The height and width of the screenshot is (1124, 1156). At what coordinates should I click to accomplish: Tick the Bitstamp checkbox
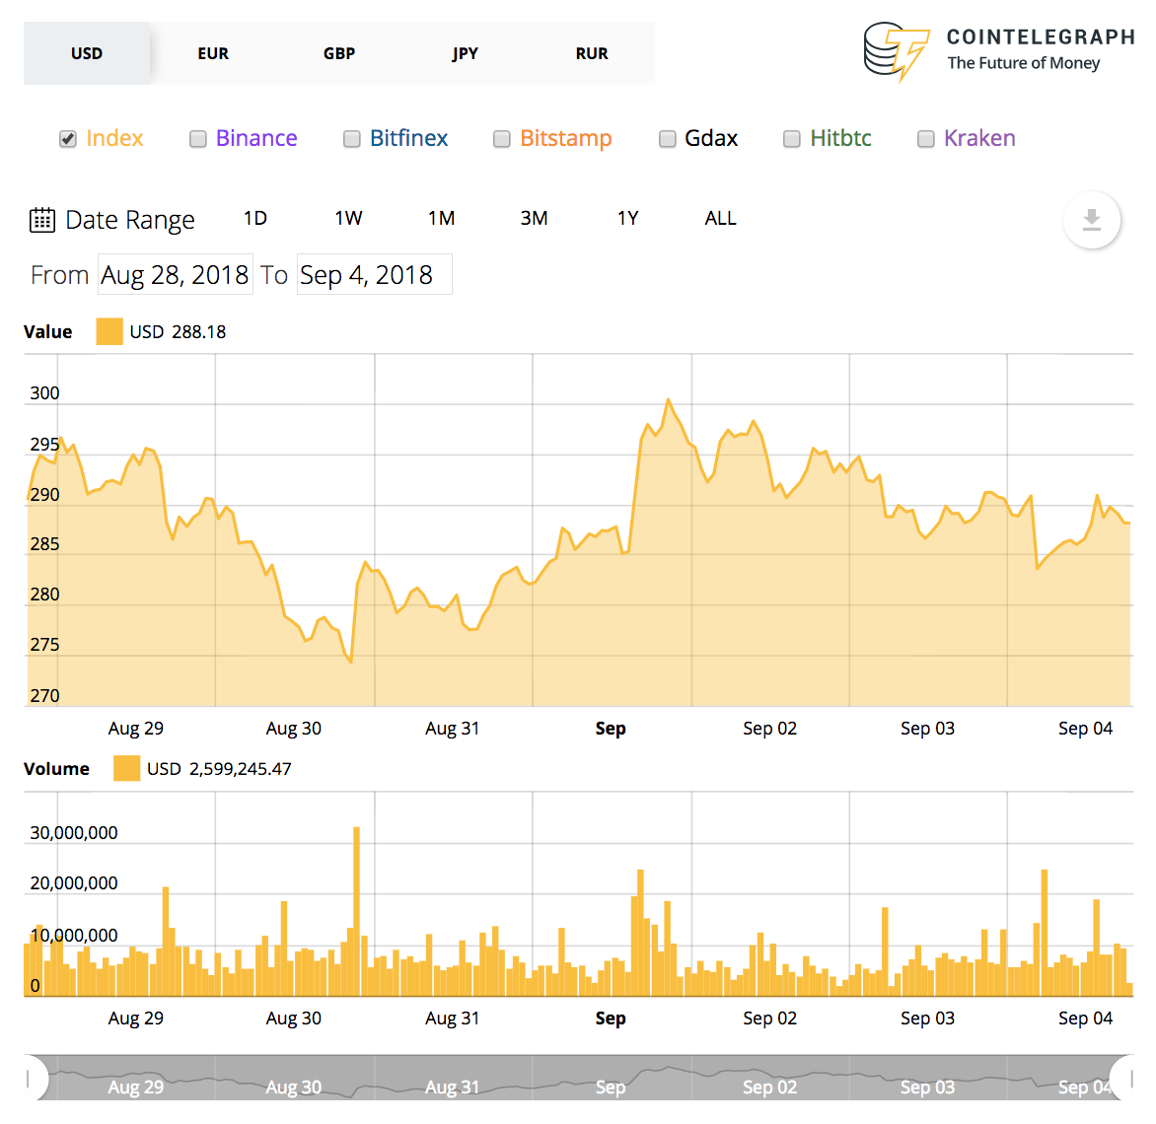pyautogui.click(x=501, y=139)
